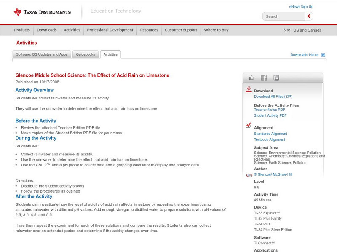
Task: Open the eNews Sign Up link
Action: [301, 7]
